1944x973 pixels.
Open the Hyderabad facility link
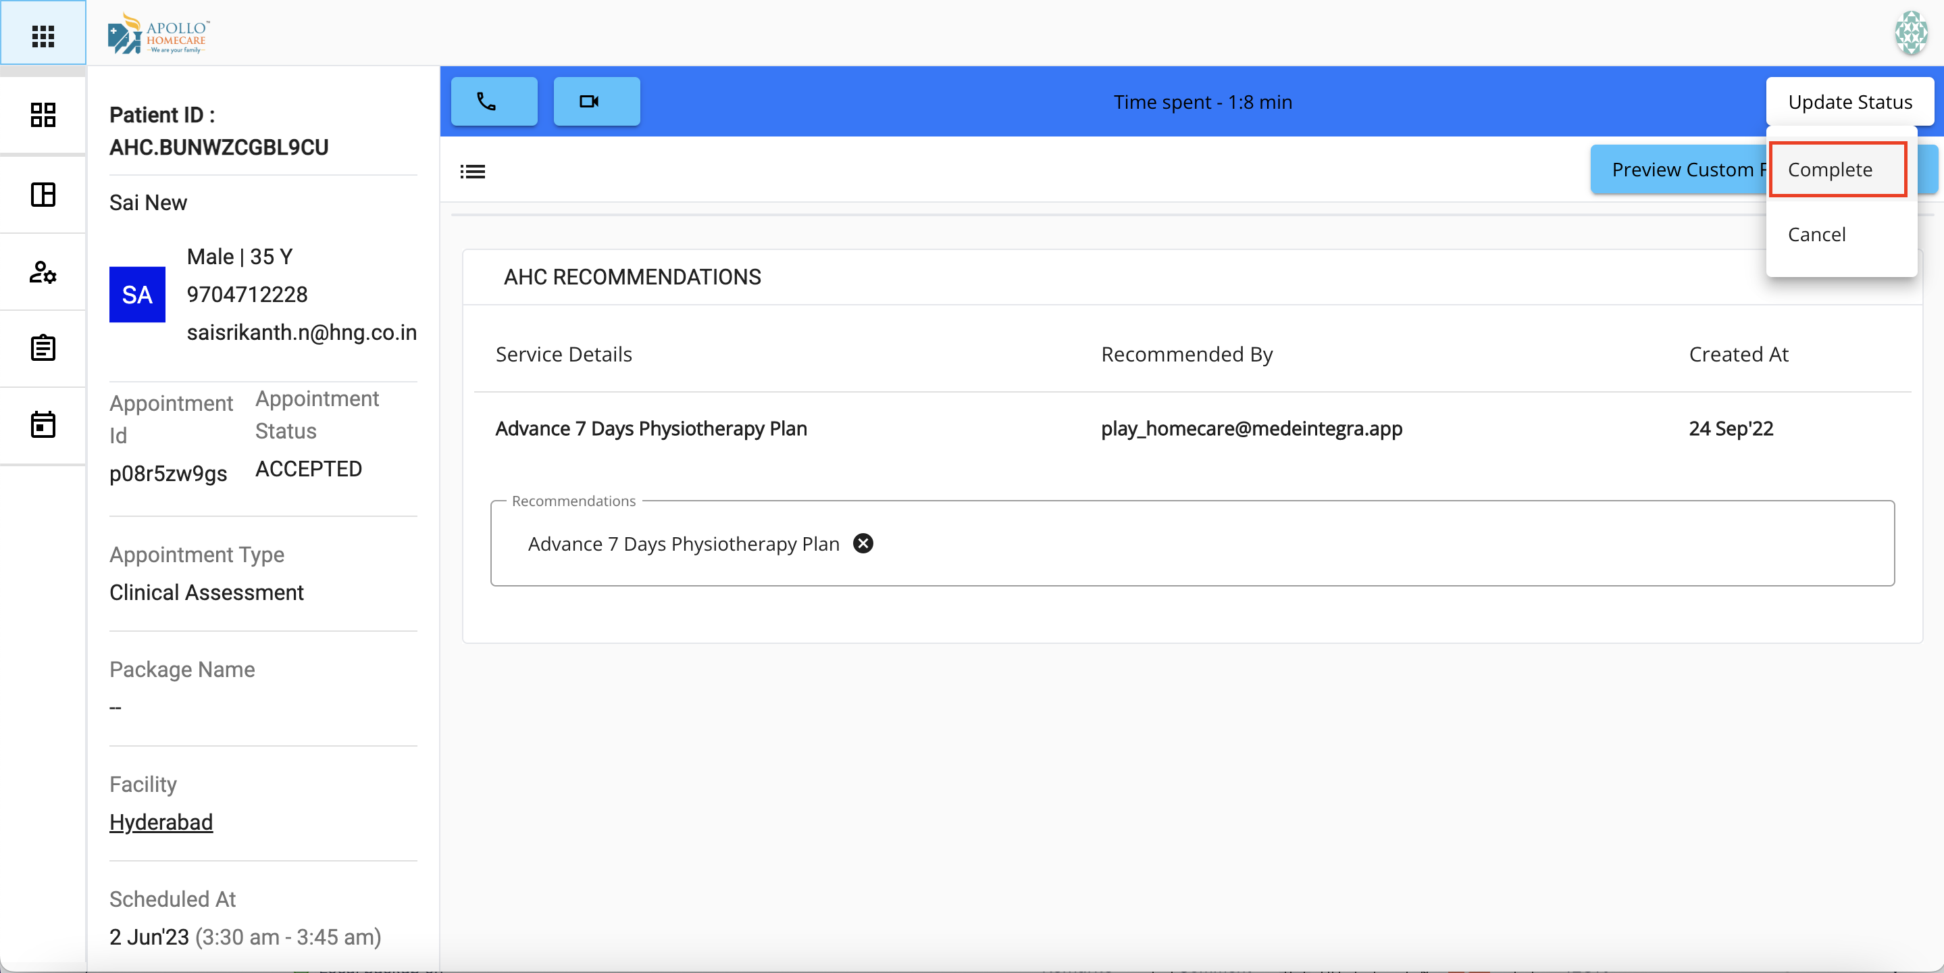point(161,822)
